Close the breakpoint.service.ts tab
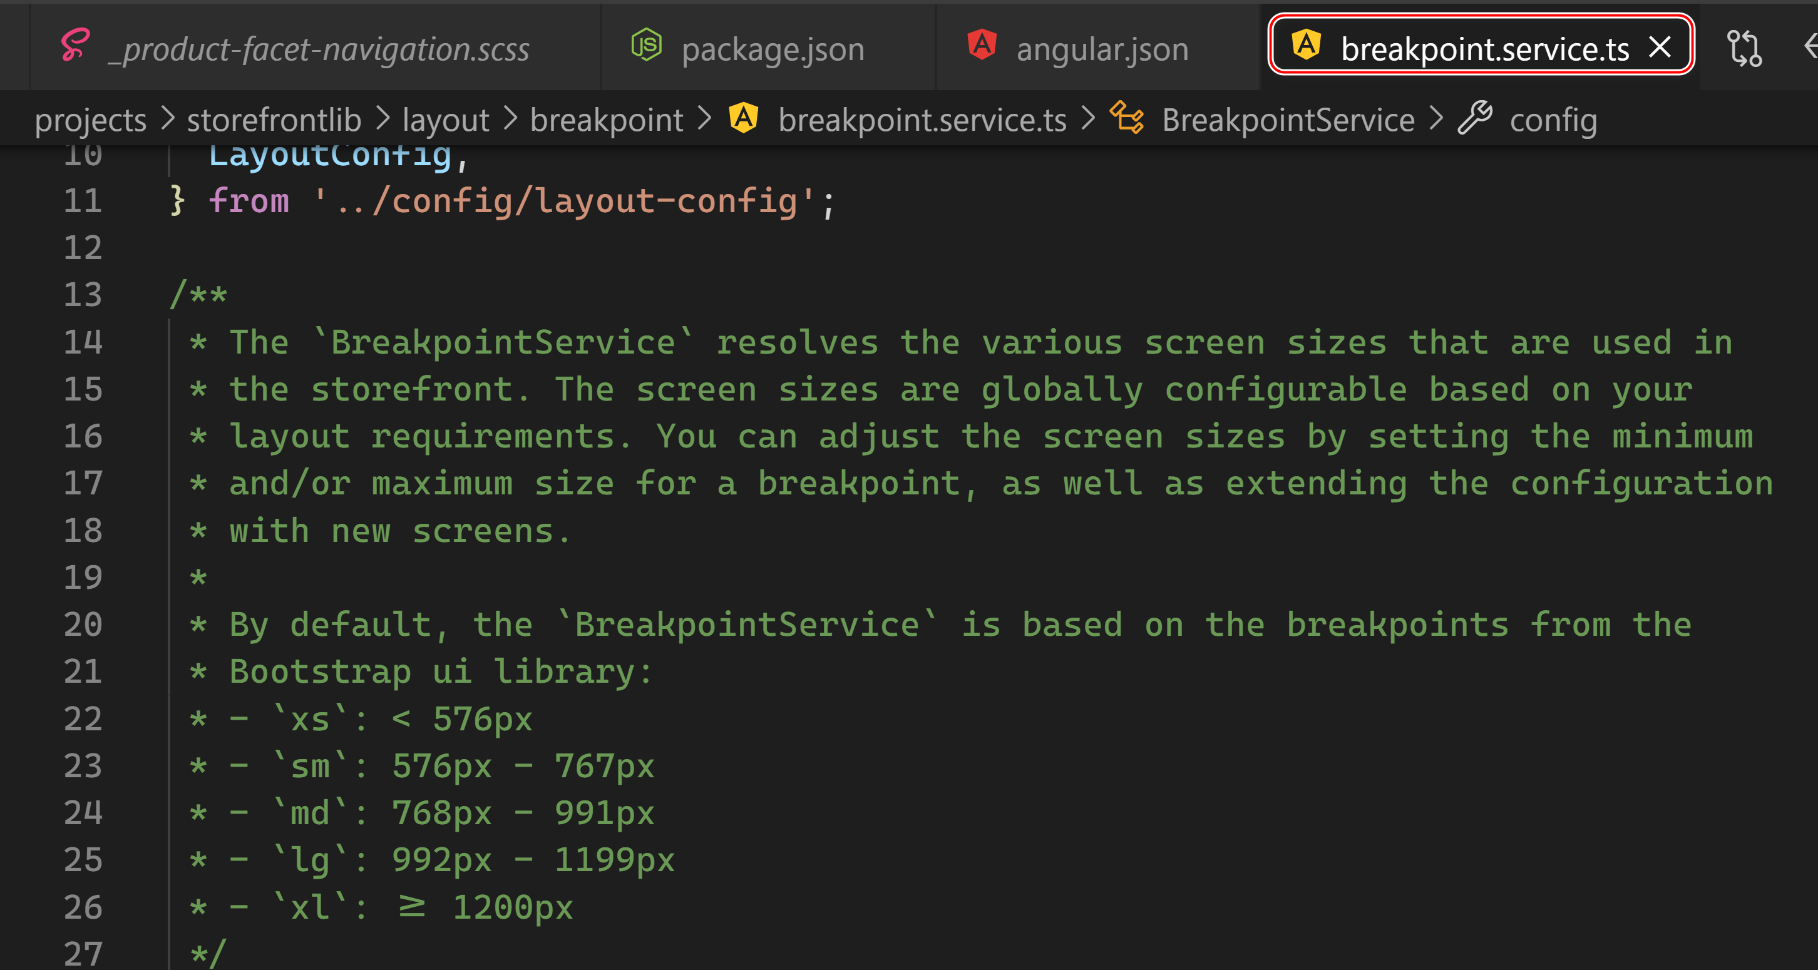This screenshot has height=970, width=1818. tap(1659, 48)
